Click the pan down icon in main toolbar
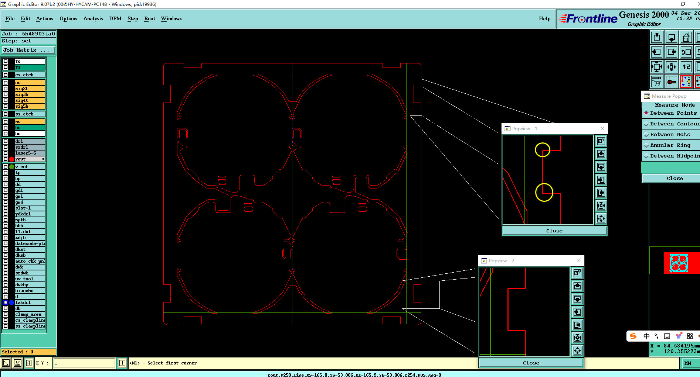Screen dimensions: 700x377 coord(672,37)
